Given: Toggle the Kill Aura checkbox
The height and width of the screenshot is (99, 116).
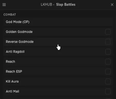Looking at the screenshot, I should (x=108, y=81).
